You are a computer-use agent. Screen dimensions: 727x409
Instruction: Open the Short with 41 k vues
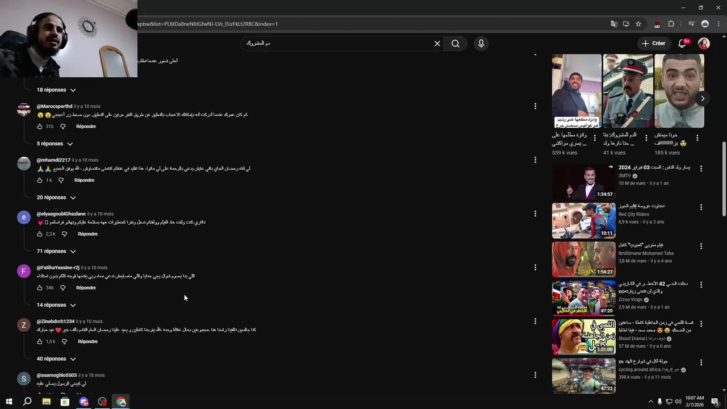pos(628,91)
